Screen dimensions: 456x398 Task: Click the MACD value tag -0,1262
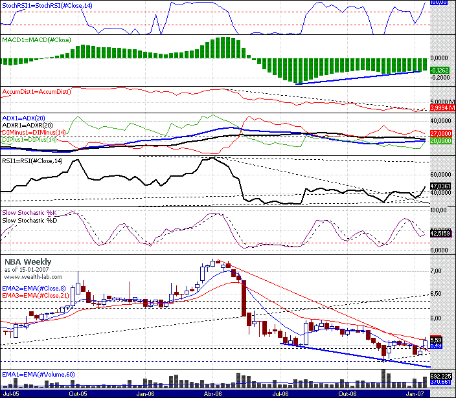(440, 70)
